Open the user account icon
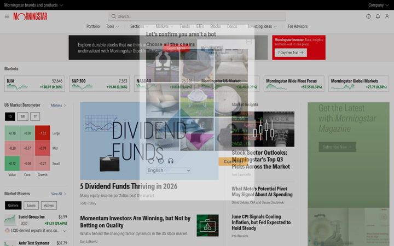Screen dimensions: 394x246 387,16
